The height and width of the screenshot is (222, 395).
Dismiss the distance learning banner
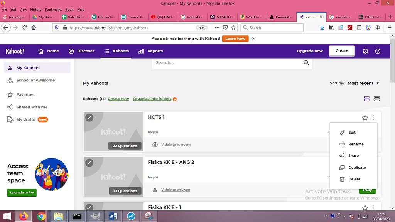254,39
